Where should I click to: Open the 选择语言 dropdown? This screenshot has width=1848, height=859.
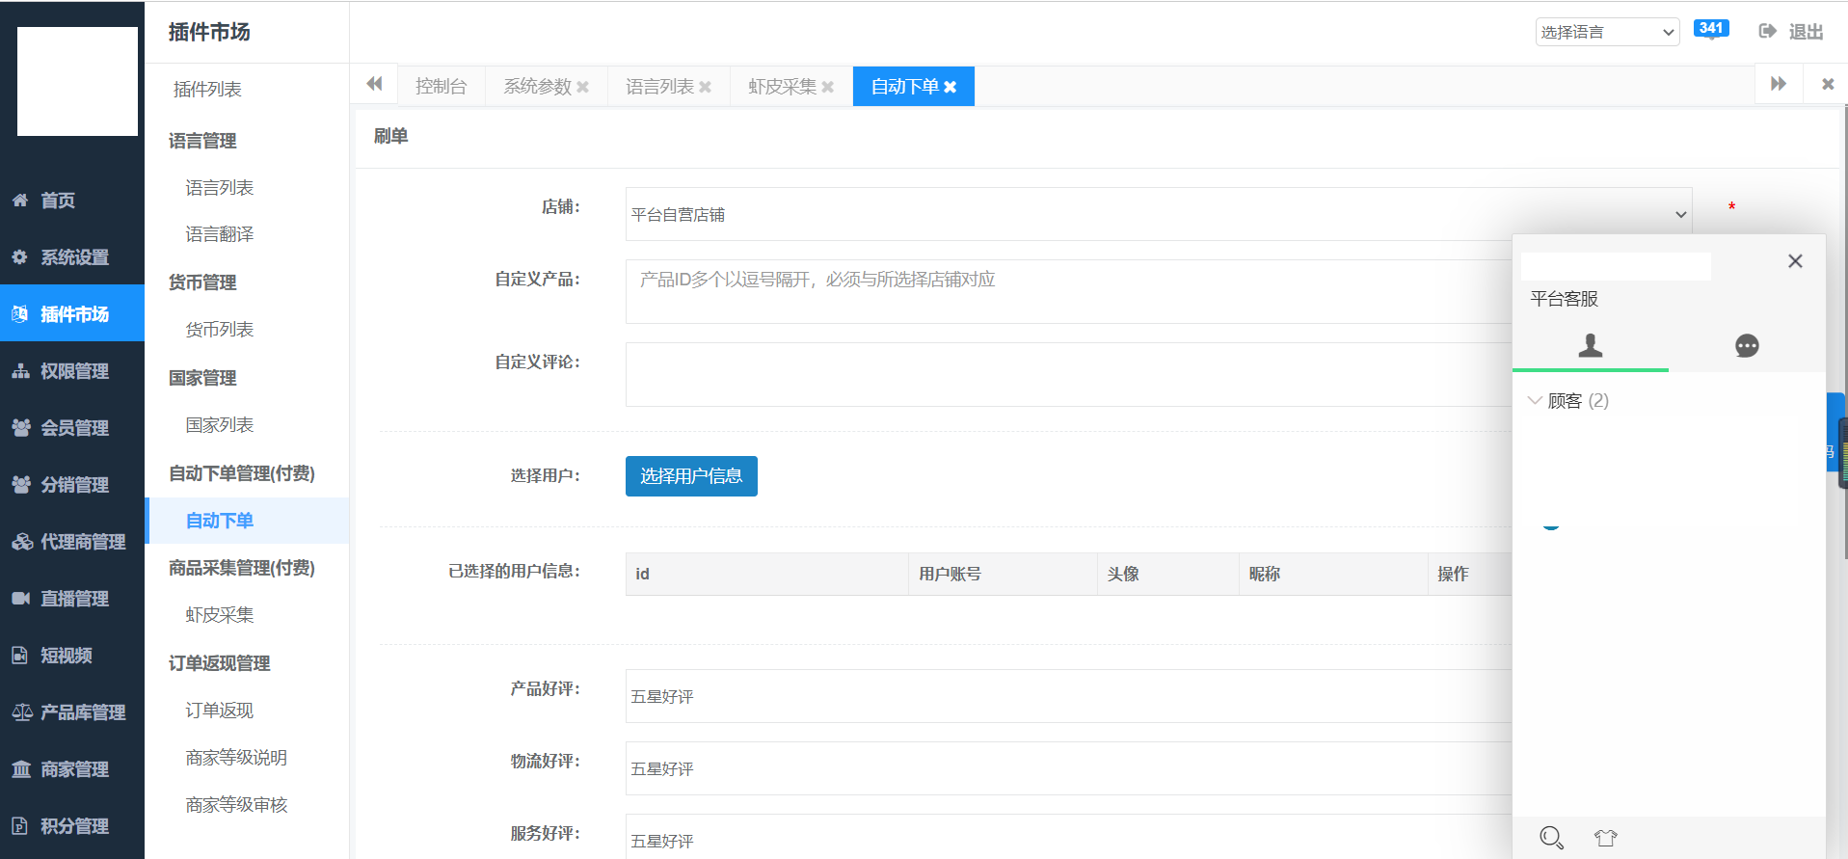coord(1607,32)
